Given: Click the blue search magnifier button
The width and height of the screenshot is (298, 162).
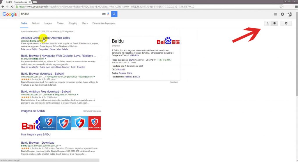Looking at the screenshot, I should (114, 14).
